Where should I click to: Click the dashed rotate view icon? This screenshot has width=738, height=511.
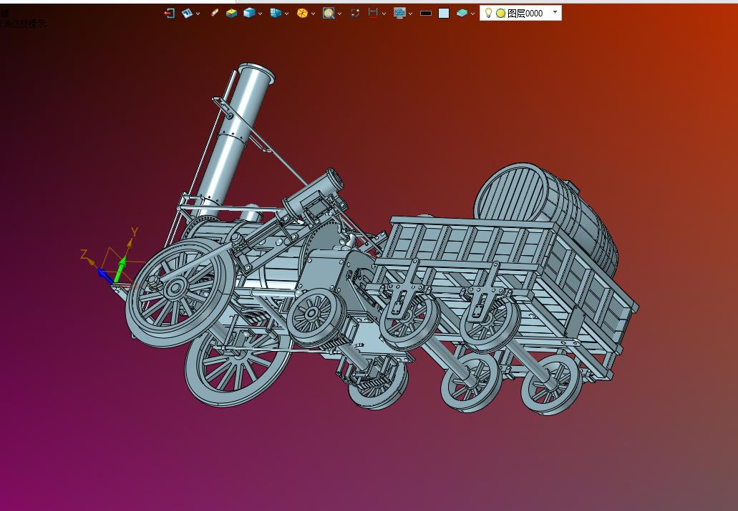[x=355, y=13]
